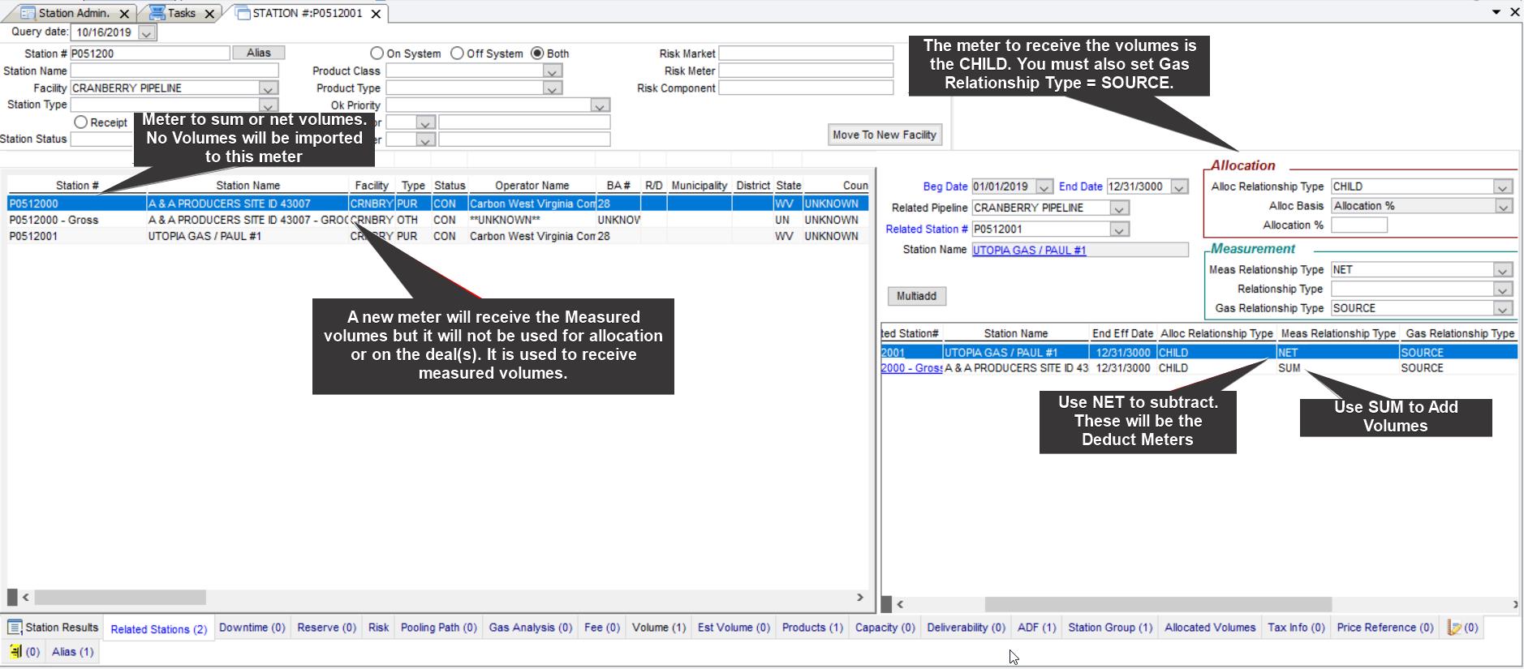Open the notes pencil icon tab

point(1454,628)
